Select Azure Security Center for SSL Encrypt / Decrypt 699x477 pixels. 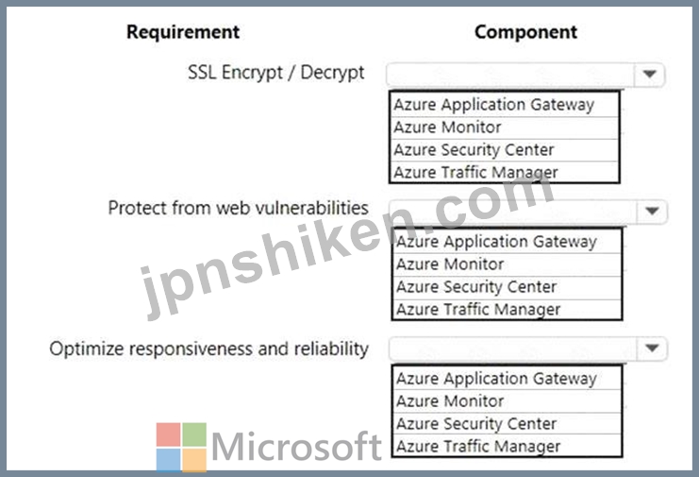click(x=504, y=150)
